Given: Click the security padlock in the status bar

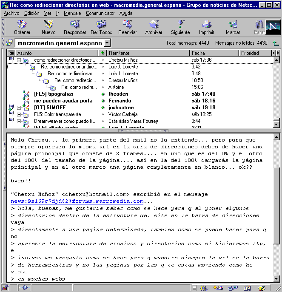Looking at the screenshot, I should point(5,288).
